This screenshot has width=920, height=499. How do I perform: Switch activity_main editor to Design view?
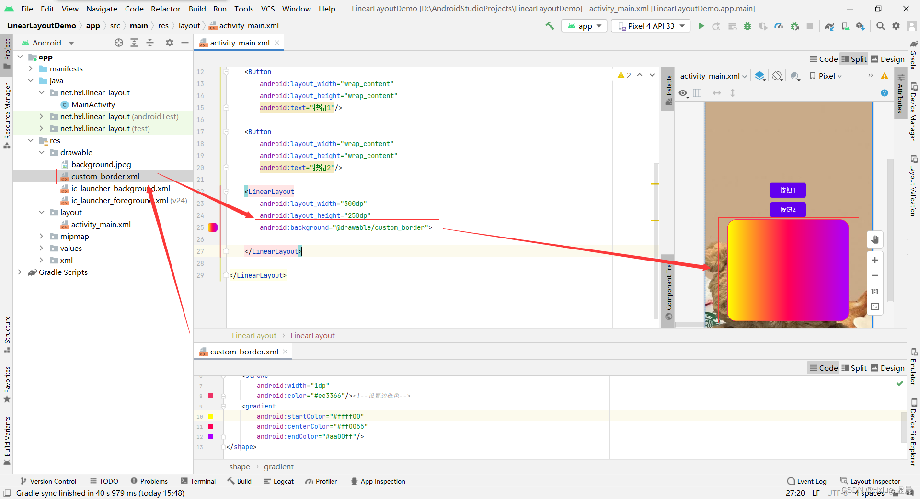click(x=888, y=59)
